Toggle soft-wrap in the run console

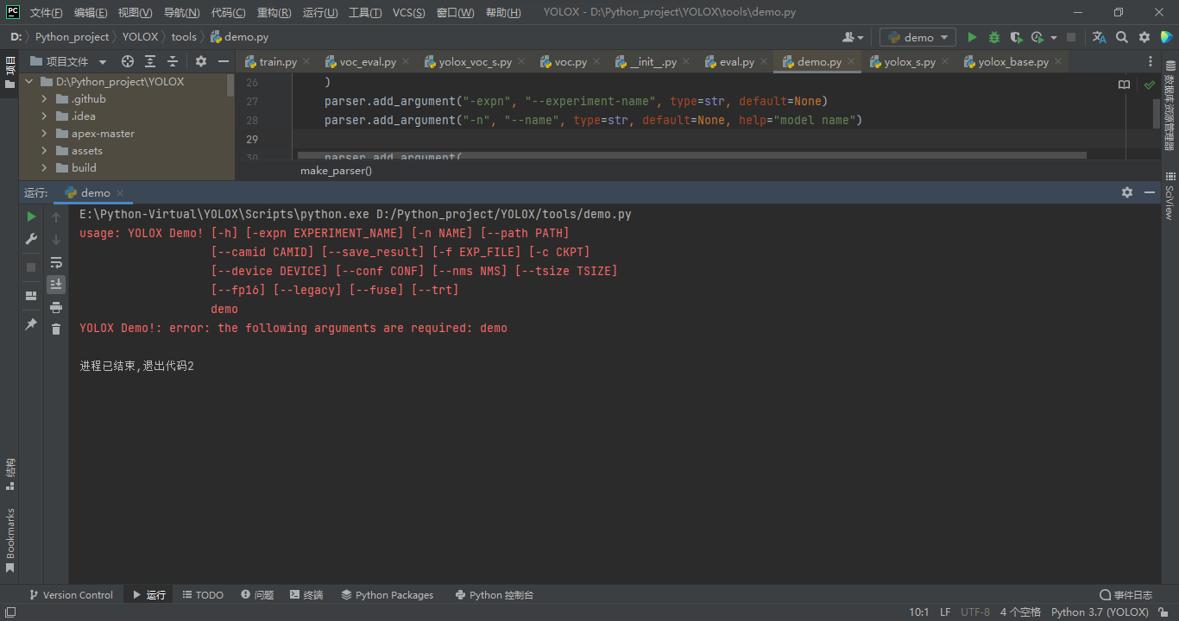pyautogui.click(x=56, y=262)
